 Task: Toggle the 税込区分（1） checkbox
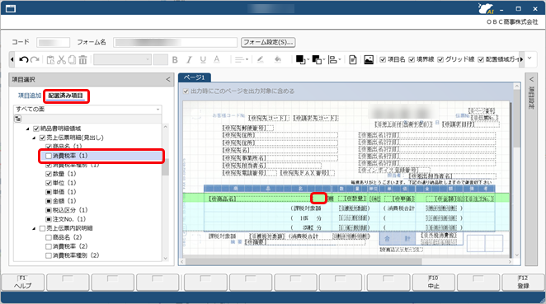coord(49,210)
